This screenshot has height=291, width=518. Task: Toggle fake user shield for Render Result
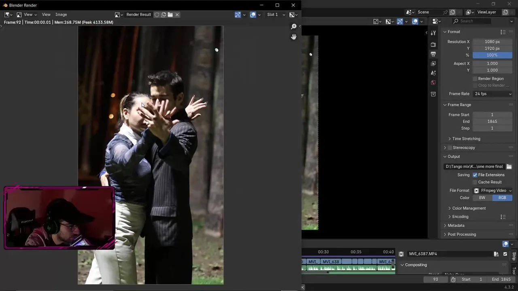click(157, 15)
